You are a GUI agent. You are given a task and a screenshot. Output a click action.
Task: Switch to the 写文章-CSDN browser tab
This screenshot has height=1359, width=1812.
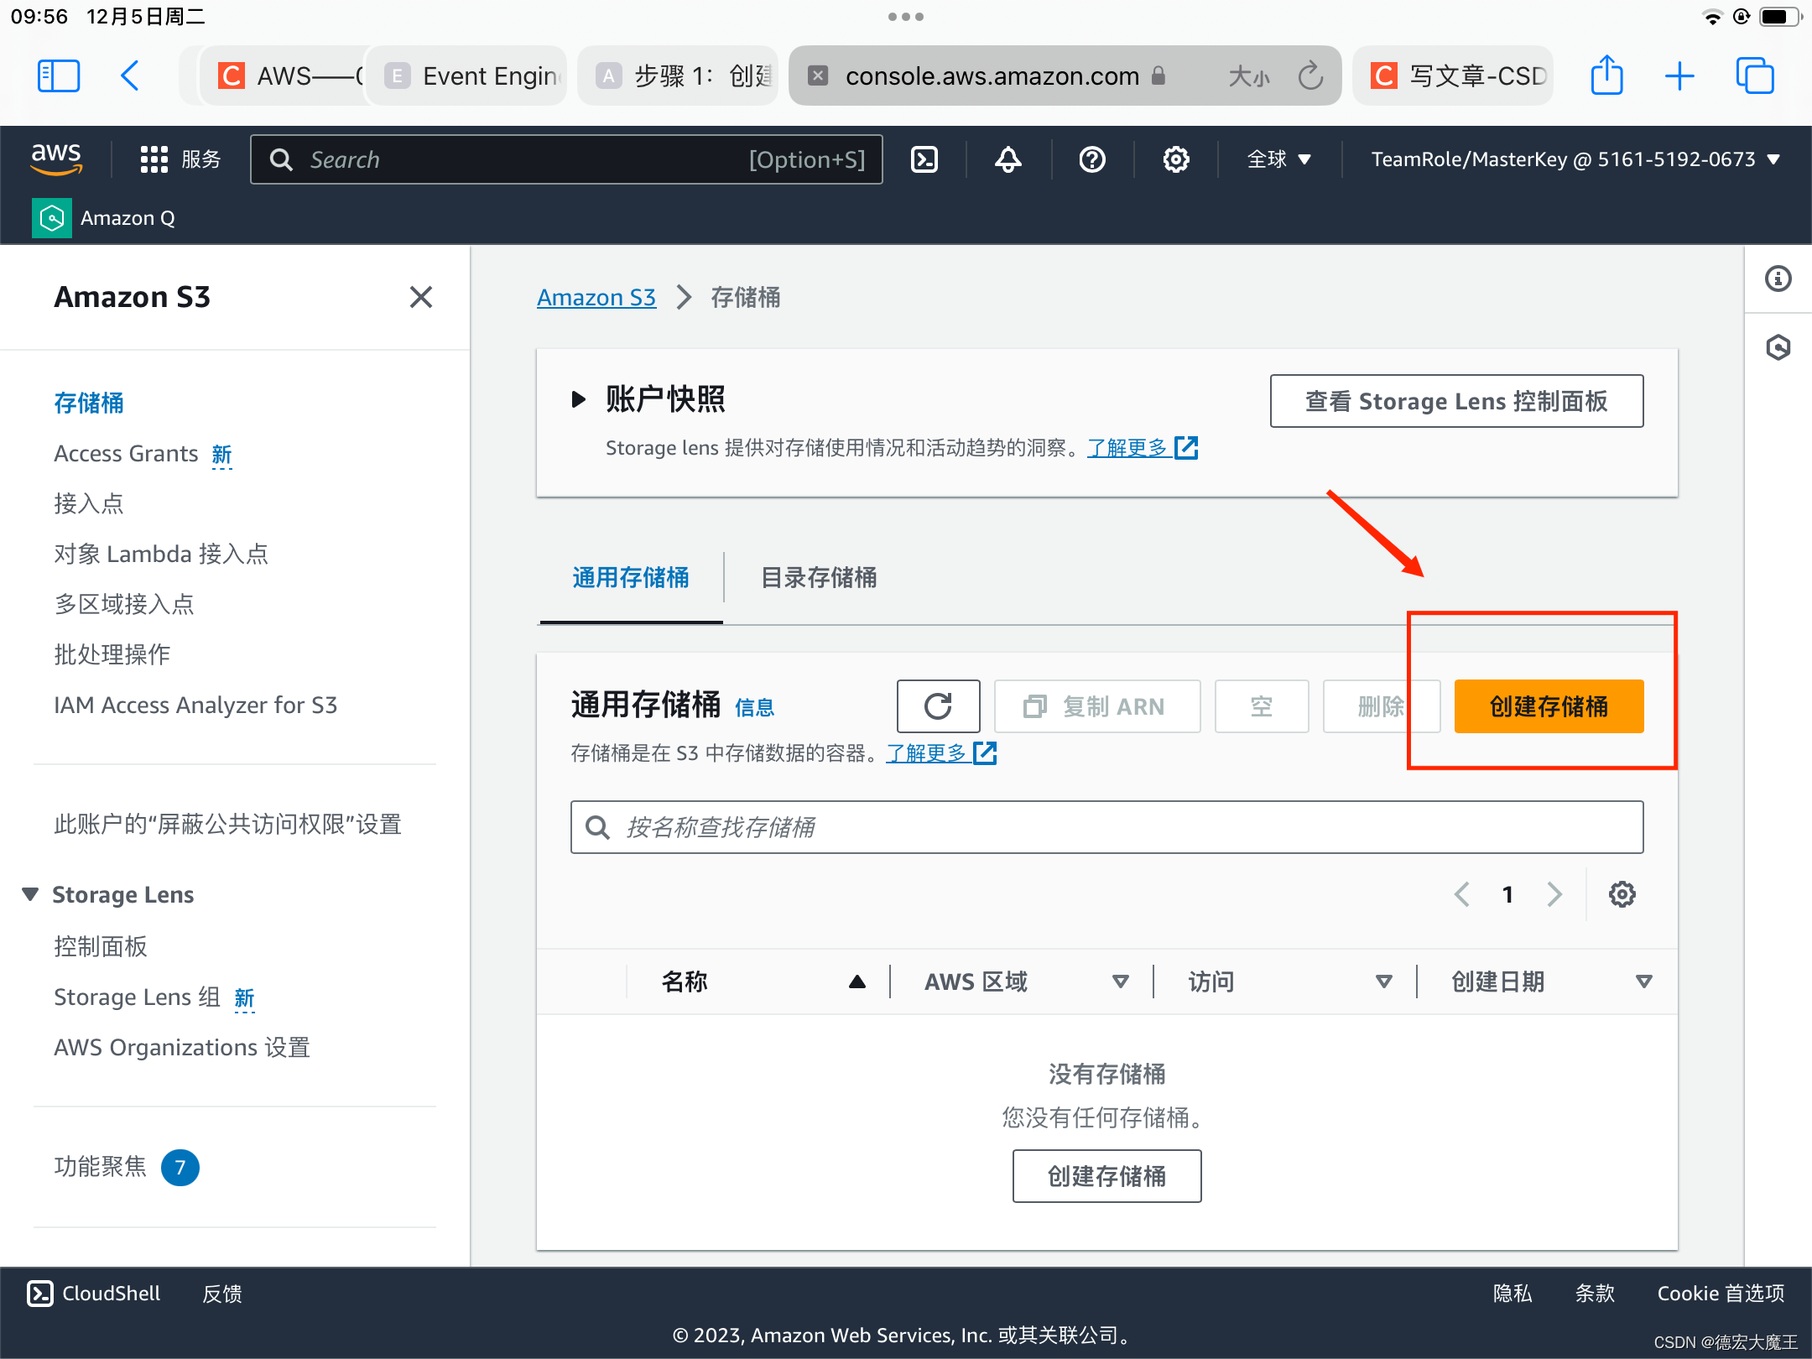click(x=1455, y=76)
